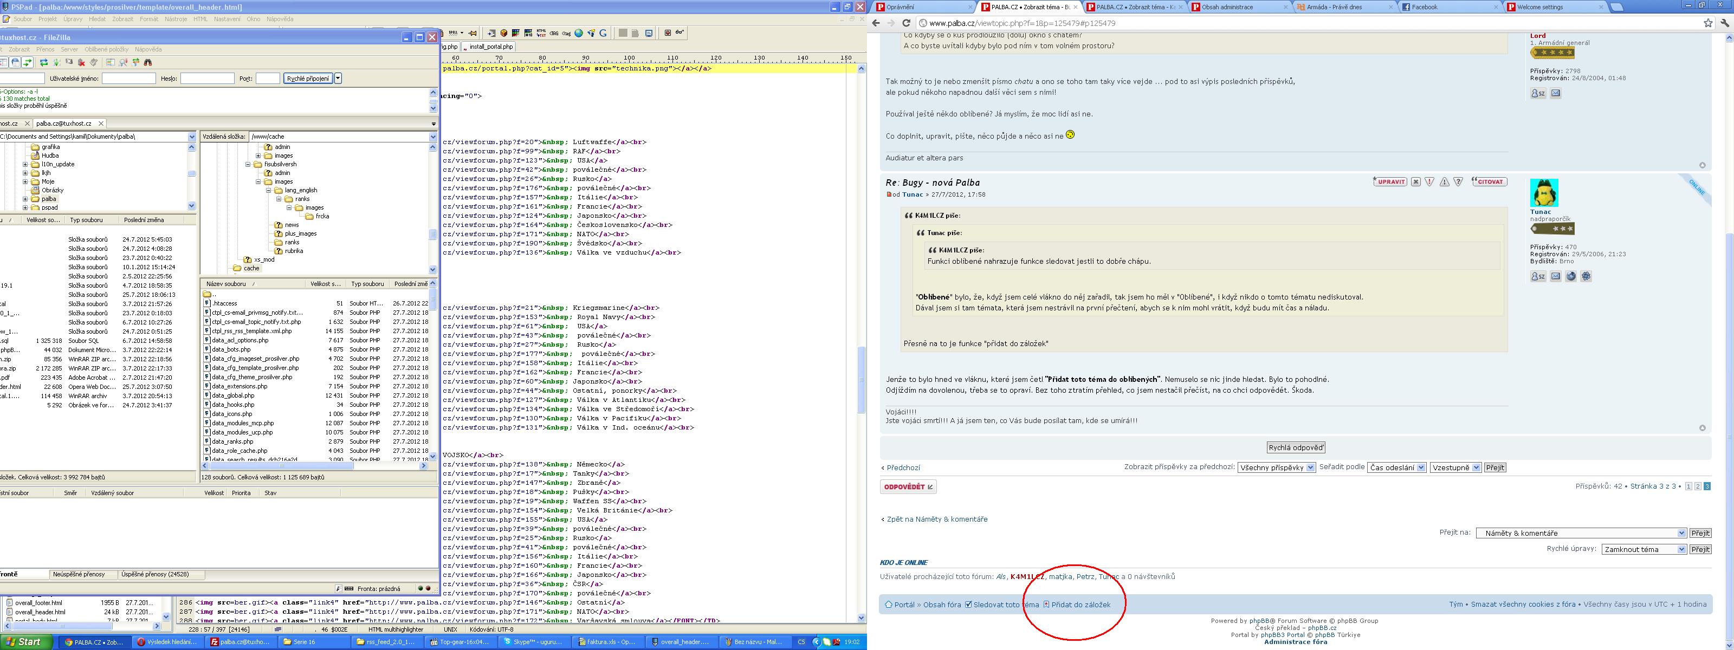
Task: Click FileZilla 'Heslo' password field
Action: pos(208,79)
